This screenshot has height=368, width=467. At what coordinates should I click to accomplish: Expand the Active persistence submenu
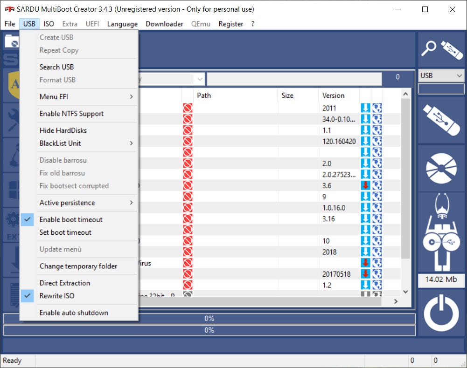pyautogui.click(x=79, y=203)
